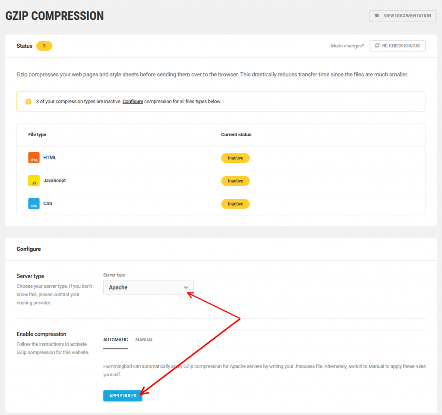This screenshot has width=442, height=415.
Task: Click the CSS file type icon
Action: (x=34, y=203)
